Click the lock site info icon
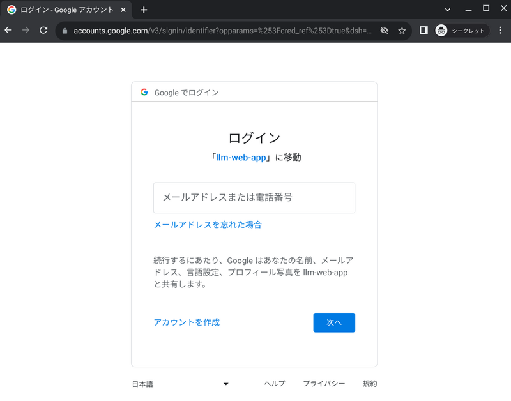Viewport: 511px width, 401px height. coord(65,31)
